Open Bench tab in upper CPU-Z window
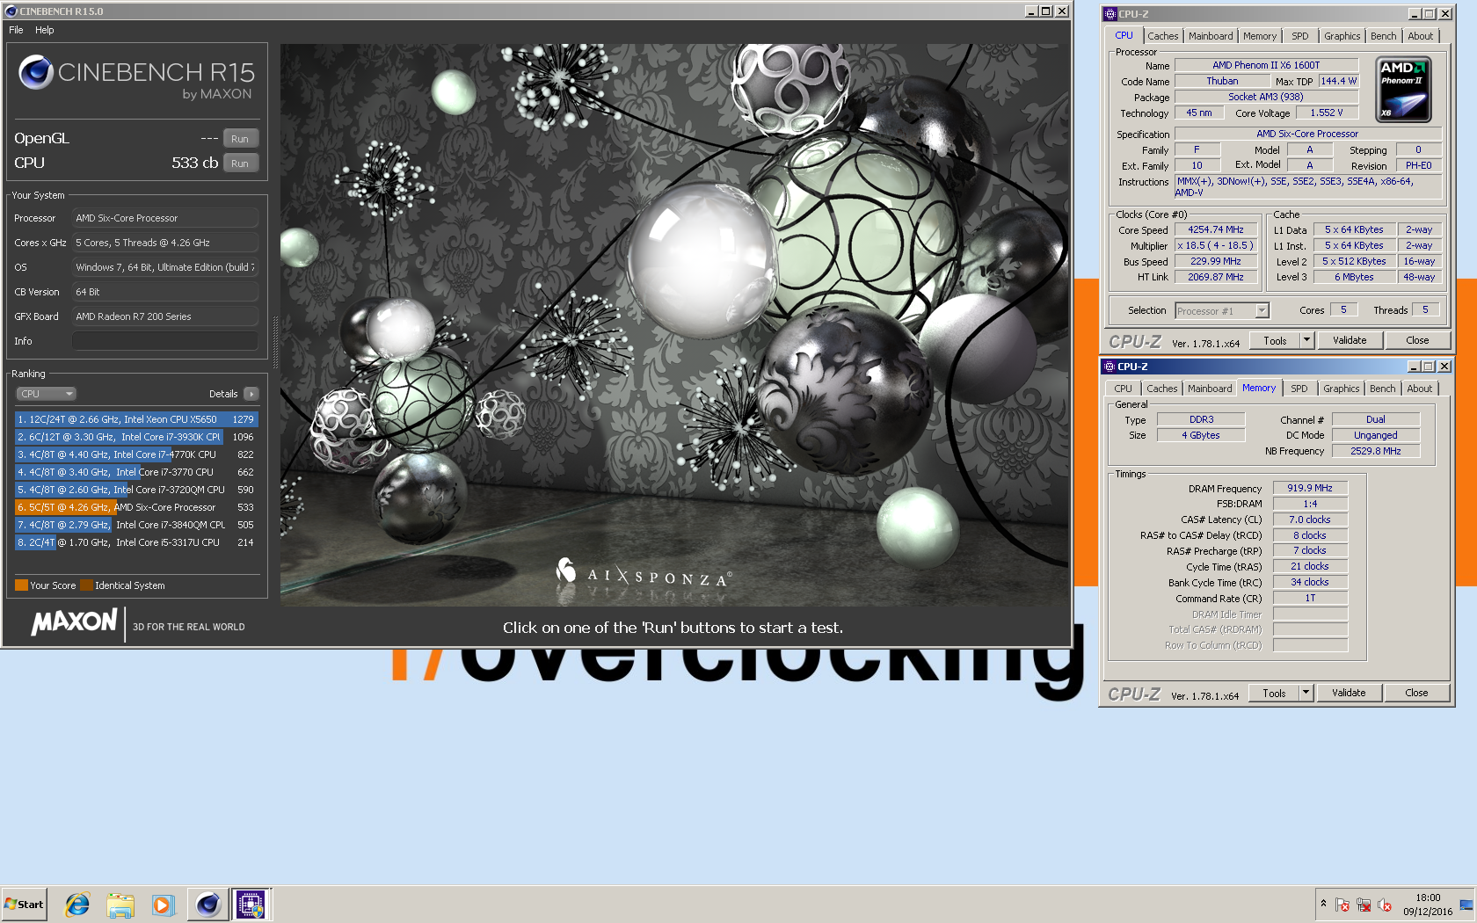Viewport: 1477px width, 923px height. [x=1383, y=36]
